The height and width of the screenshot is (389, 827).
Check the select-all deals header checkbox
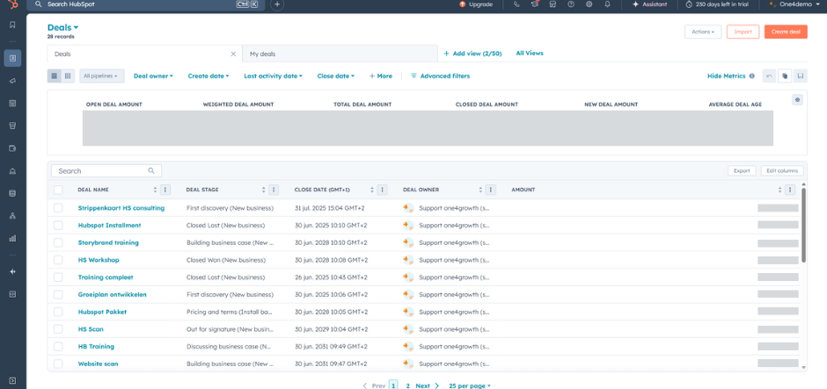[x=58, y=190]
